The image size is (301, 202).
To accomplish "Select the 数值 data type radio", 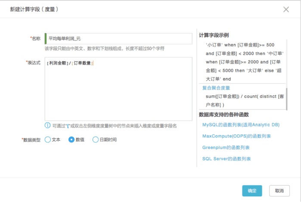I will point(71,140).
